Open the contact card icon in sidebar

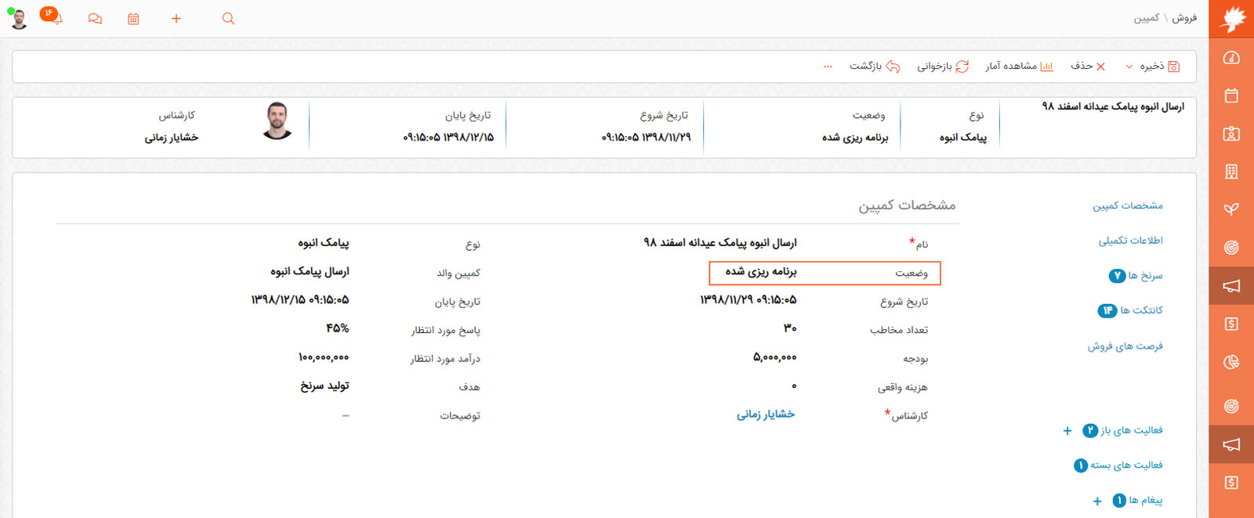click(1231, 134)
